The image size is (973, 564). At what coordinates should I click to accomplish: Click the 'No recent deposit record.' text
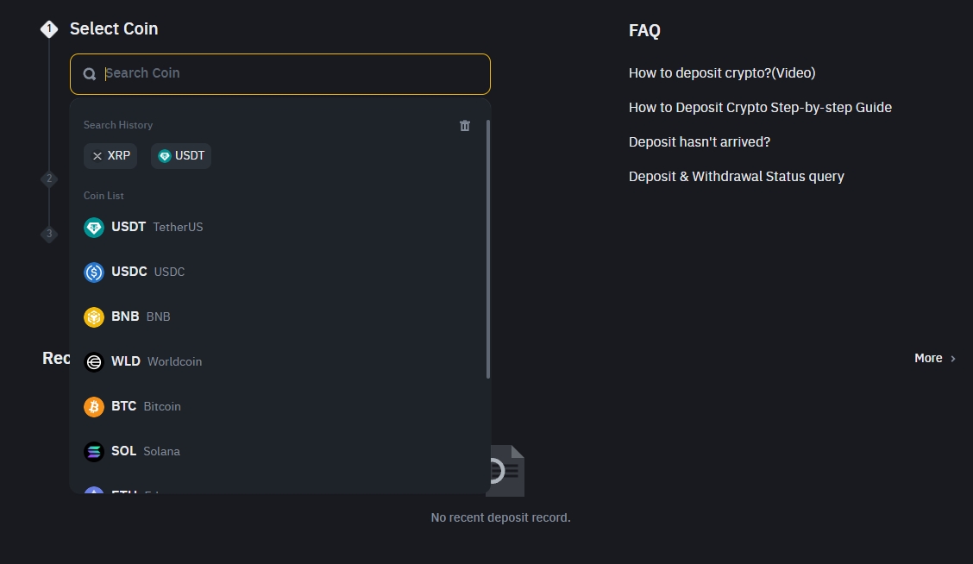[x=501, y=517]
